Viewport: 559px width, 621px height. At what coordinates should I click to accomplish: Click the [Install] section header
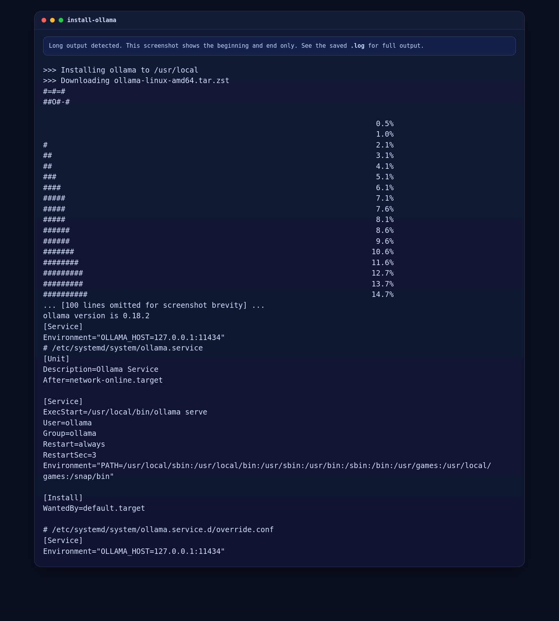[x=63, y=498]
